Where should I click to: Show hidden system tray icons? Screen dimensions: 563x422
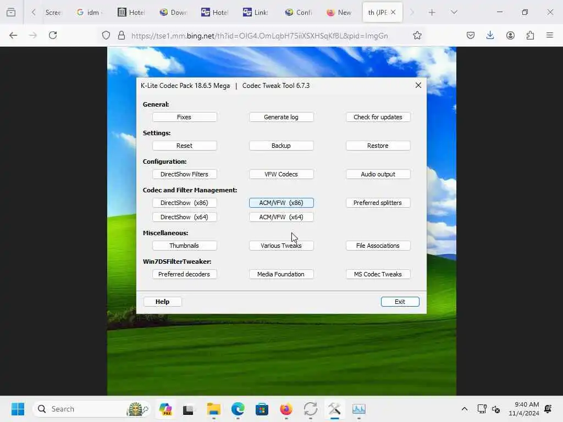(x=464, y=409)
